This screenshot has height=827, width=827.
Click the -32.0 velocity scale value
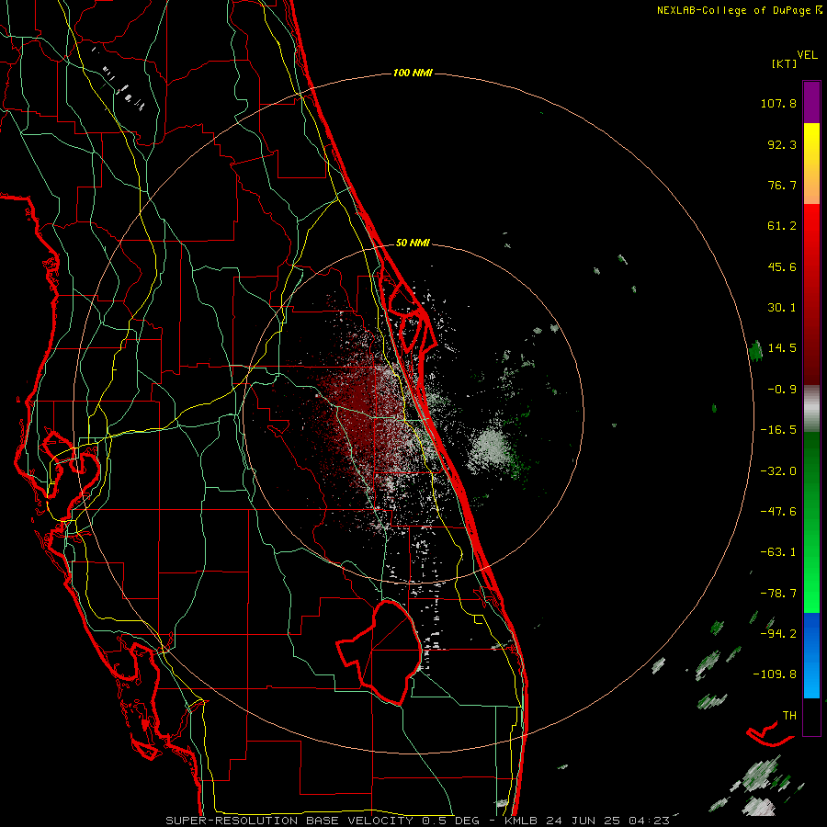(778, 470)
